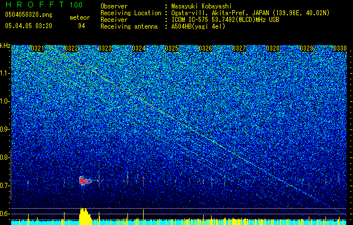
Task: Click the Receiving Location label
Action: [x=131, y=13]
